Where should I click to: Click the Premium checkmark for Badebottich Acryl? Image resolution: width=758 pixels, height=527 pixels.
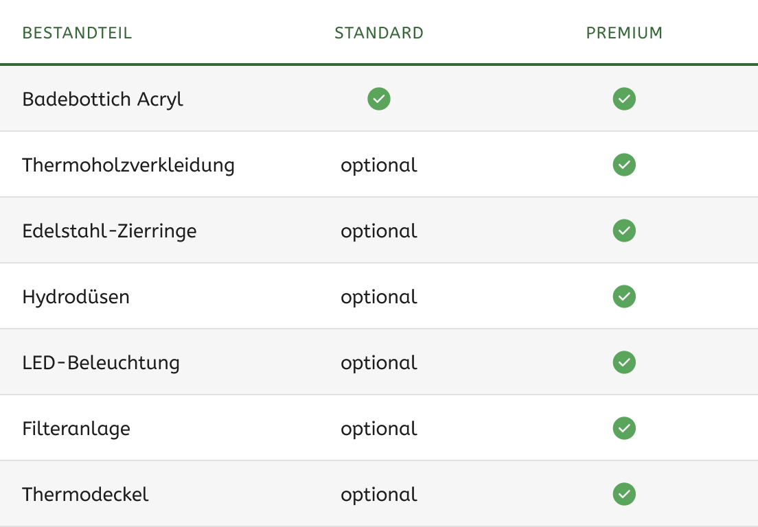(624, 99)
